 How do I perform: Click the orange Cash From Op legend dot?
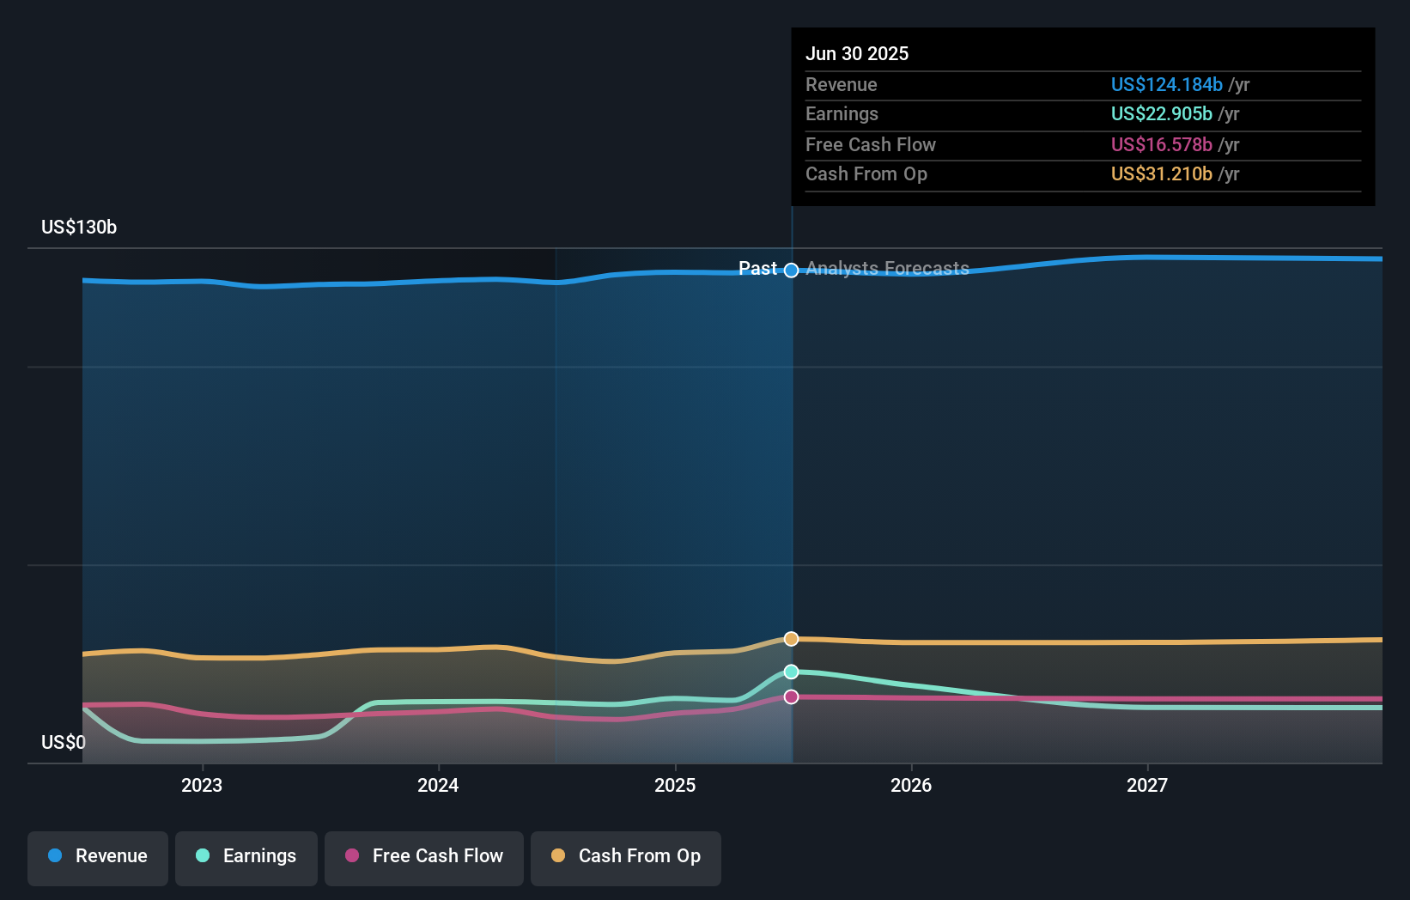click(558, 855)
